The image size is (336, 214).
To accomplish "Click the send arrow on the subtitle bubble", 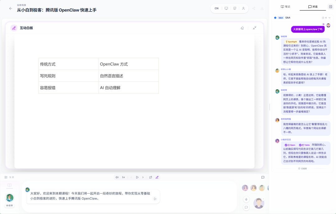I will 155,199.
